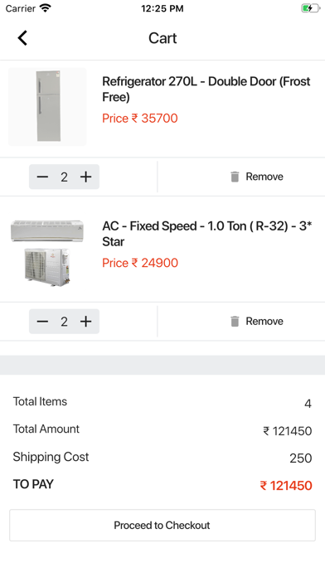Go back using the header arrow
The width and height of the screenshot is (325, 577).
[22, 38]
